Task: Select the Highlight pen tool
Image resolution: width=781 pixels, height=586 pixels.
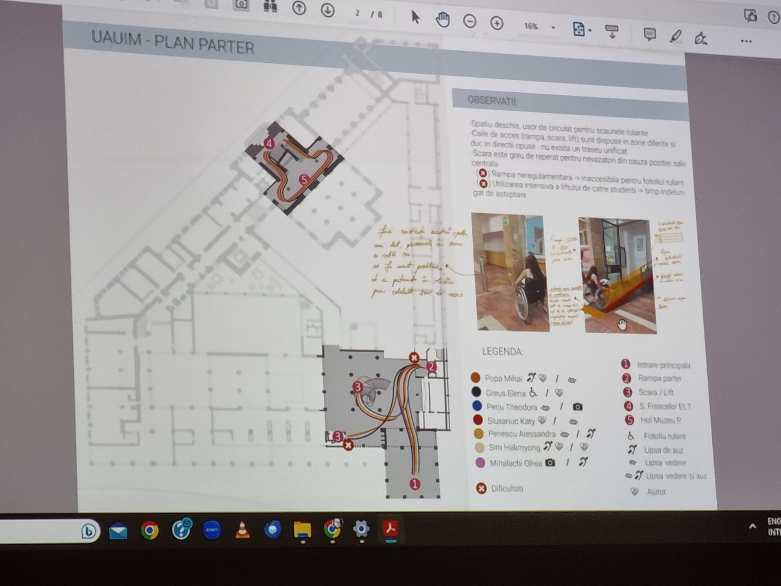Action: pos(675,37)
